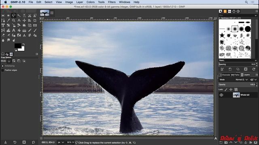
Task: Click the Refresh brushes button
Action: click(x=254, y=69)
